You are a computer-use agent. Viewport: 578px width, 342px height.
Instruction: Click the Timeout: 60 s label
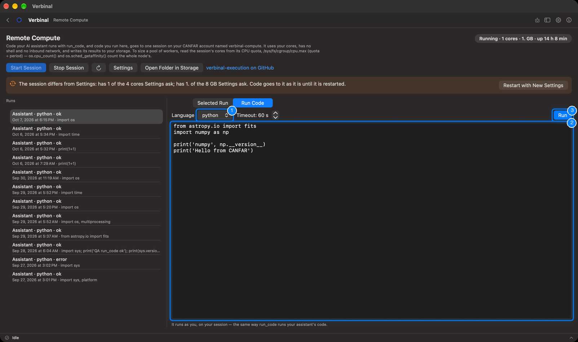click(252, 115)
